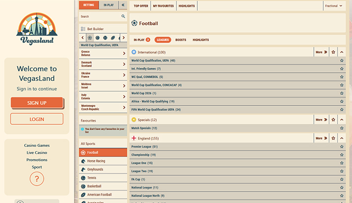352x203 pixels.
Task: Open the Fractional odds format dropdown
Action: [334, 6]
